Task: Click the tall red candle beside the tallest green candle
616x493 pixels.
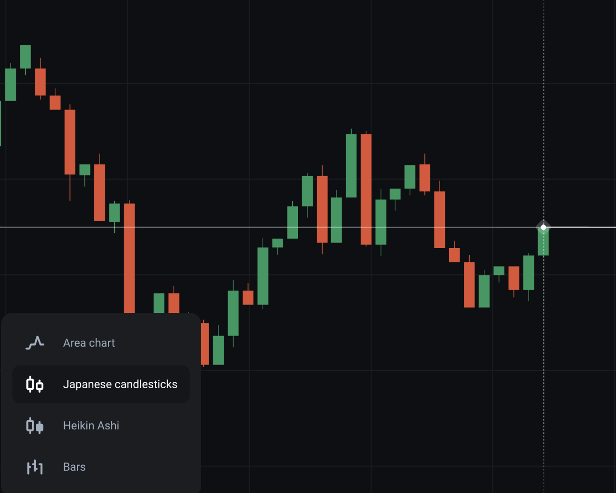Action: click(x=366, y=189)
